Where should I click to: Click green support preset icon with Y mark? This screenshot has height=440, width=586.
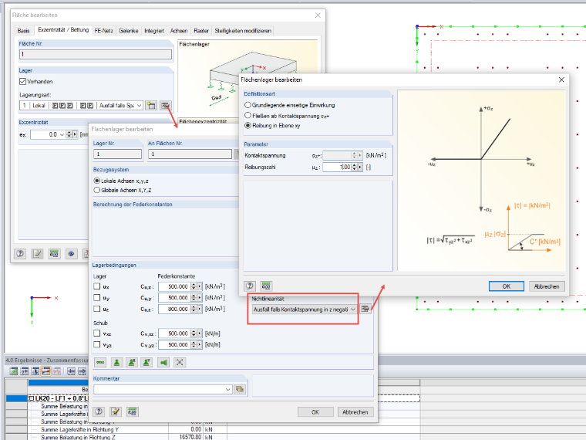[146, 362]
